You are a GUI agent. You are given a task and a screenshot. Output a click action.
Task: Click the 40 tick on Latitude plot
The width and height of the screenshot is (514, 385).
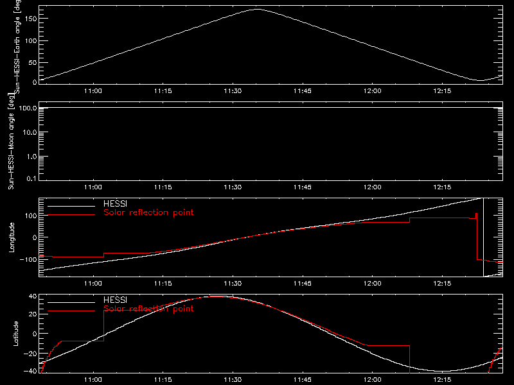click(x=33, y=296)
